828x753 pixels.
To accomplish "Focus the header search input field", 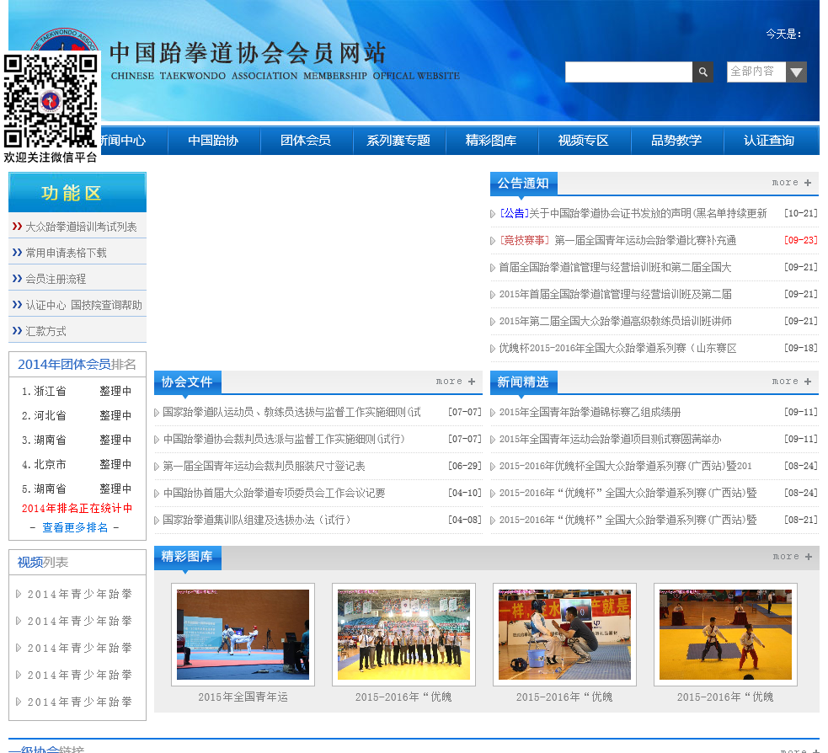I will (628, 72).
